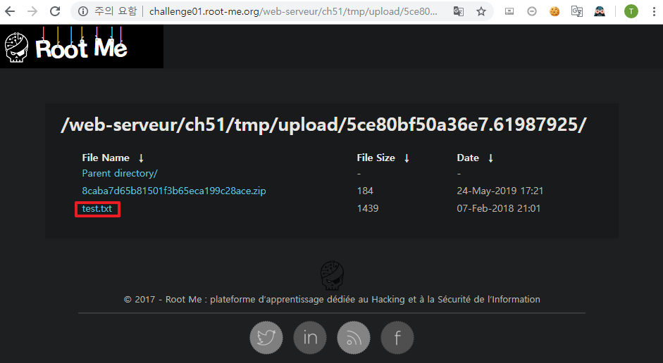The width and height of the screenshot is (663, 363).
Task: Sort by Date column arrow
Action: pyautogui.click(x=490, y=158)
